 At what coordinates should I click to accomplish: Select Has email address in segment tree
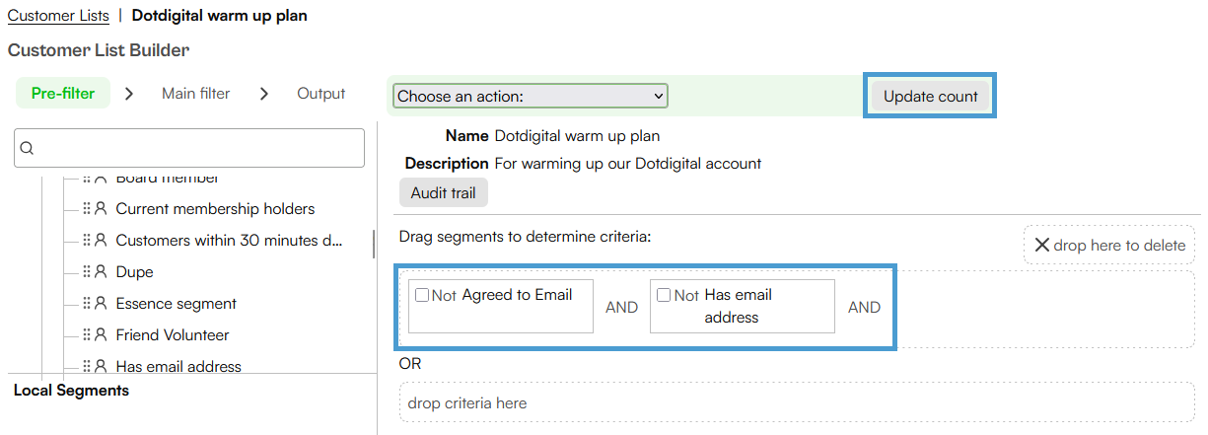click(x=178, y=367)
